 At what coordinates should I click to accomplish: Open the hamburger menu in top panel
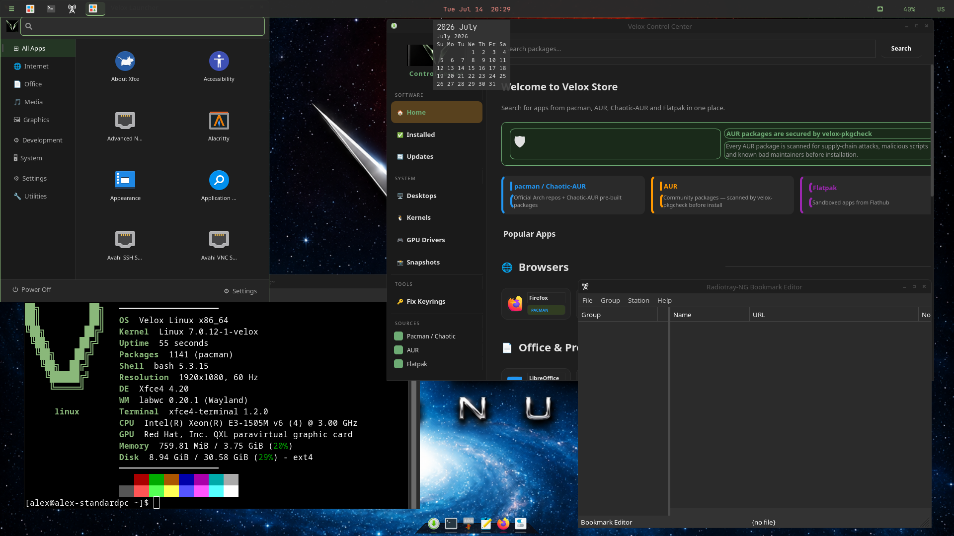coord(11,9)
